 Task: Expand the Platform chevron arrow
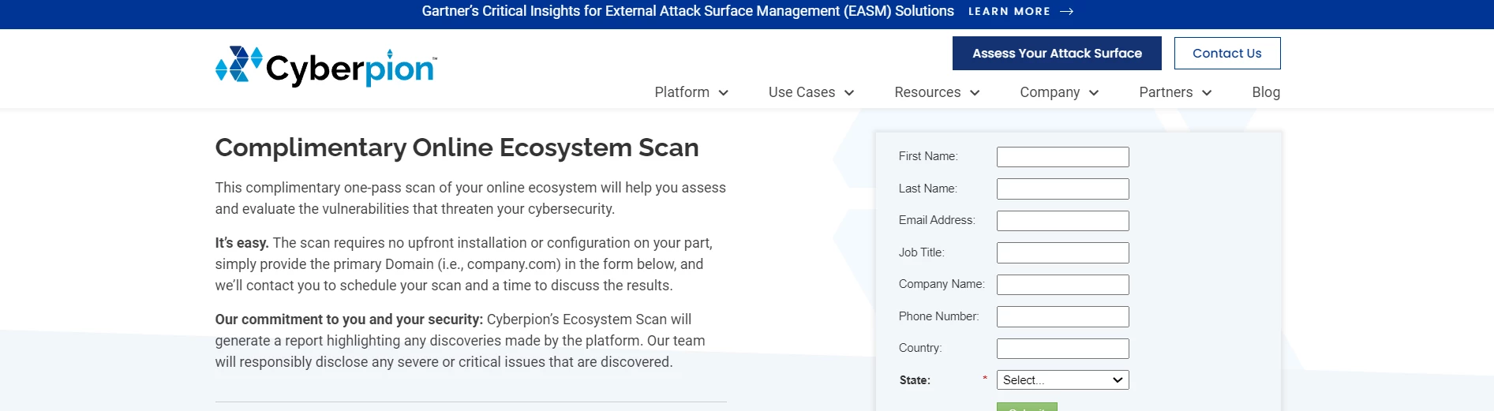click(724, 93)
